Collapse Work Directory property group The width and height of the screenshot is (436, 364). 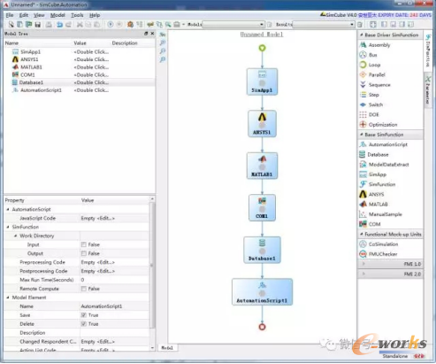(x=16, y=236)
